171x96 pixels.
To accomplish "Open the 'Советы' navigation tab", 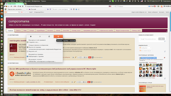I will click(x=18, y=30).
